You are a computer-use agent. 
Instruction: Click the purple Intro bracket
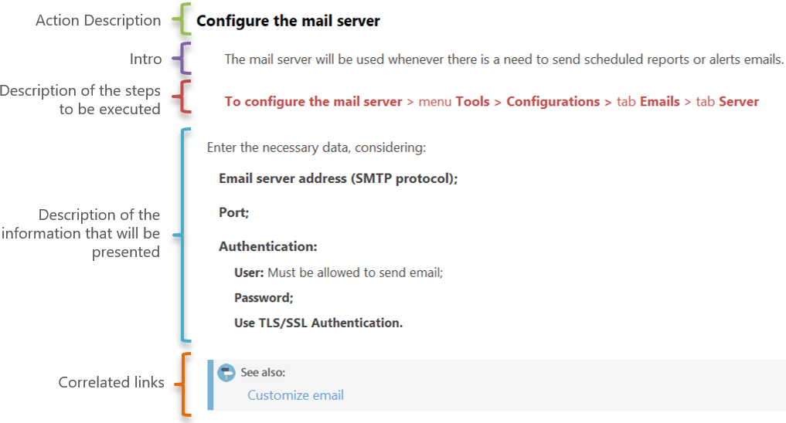click(x=180, y=59)
